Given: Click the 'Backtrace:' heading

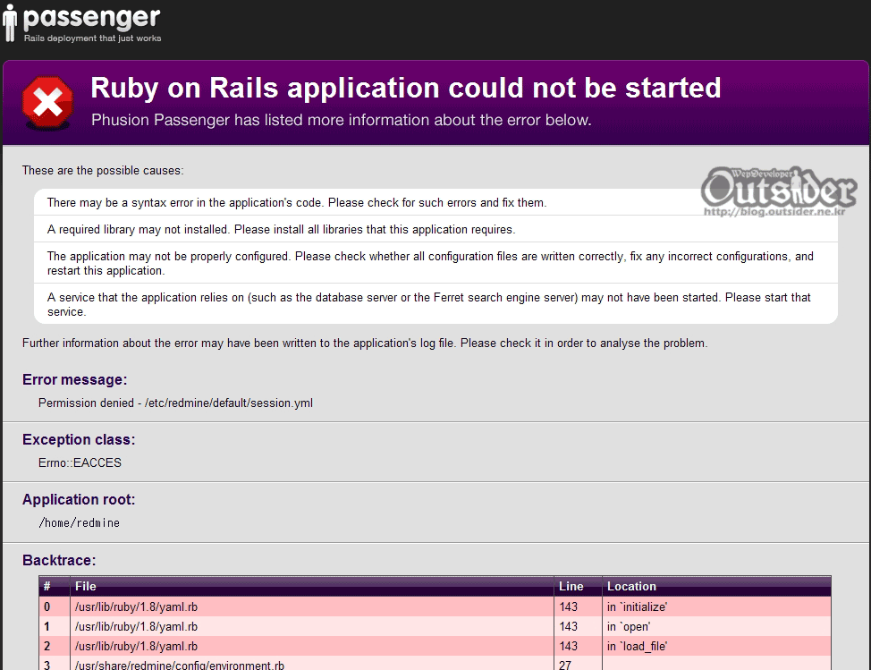Looking at the screenshot, I should click(59, 560).
